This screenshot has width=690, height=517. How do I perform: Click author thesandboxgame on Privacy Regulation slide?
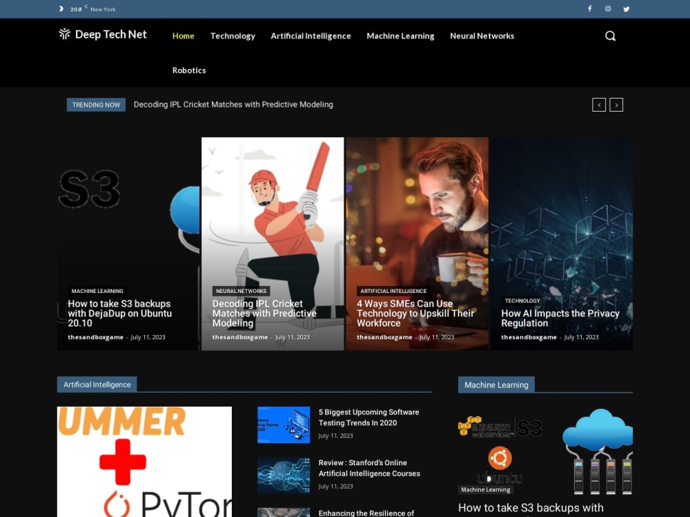click(529, 337)
